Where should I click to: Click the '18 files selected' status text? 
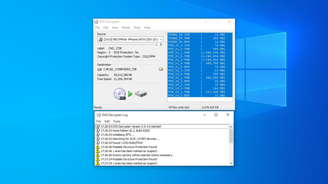[179, 107]
